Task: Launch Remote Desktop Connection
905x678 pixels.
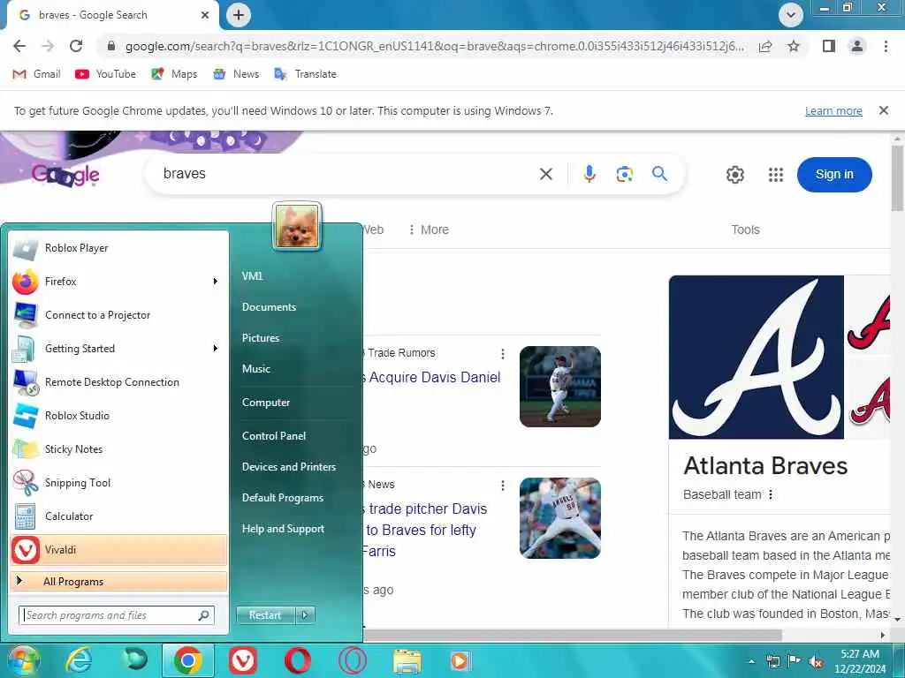Action: [118, 381]
